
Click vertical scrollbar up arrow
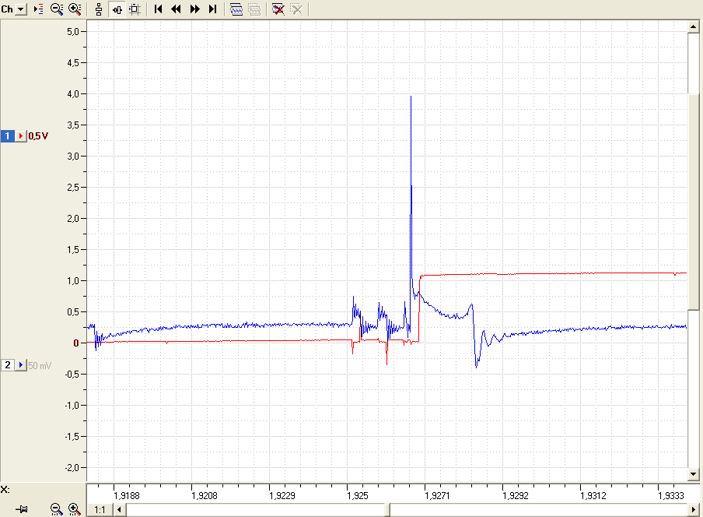(693, 26)
